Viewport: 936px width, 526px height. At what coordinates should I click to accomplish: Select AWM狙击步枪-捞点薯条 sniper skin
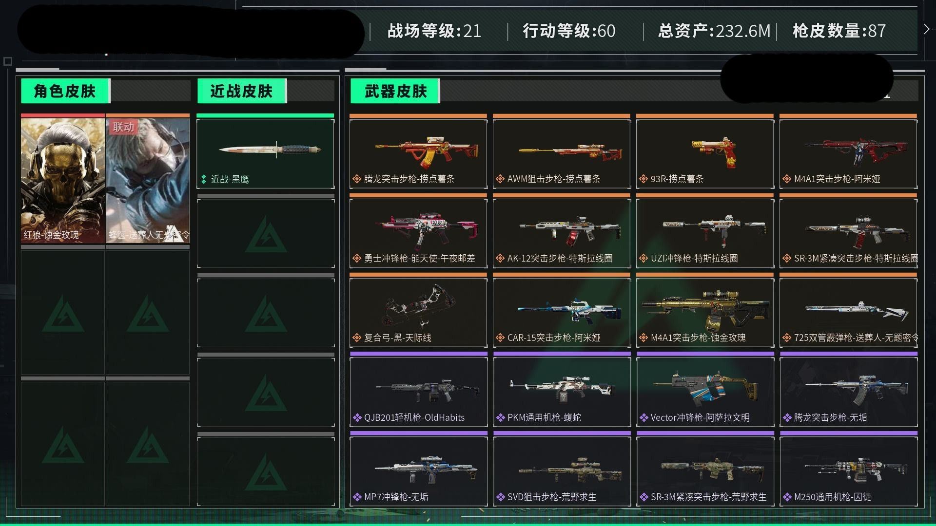coord(562,153)
